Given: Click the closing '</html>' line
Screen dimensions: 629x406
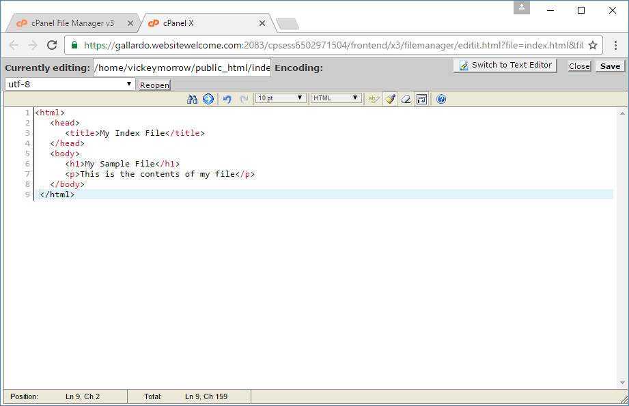Looking at the screenshot, I should click(x=57, y=194).
